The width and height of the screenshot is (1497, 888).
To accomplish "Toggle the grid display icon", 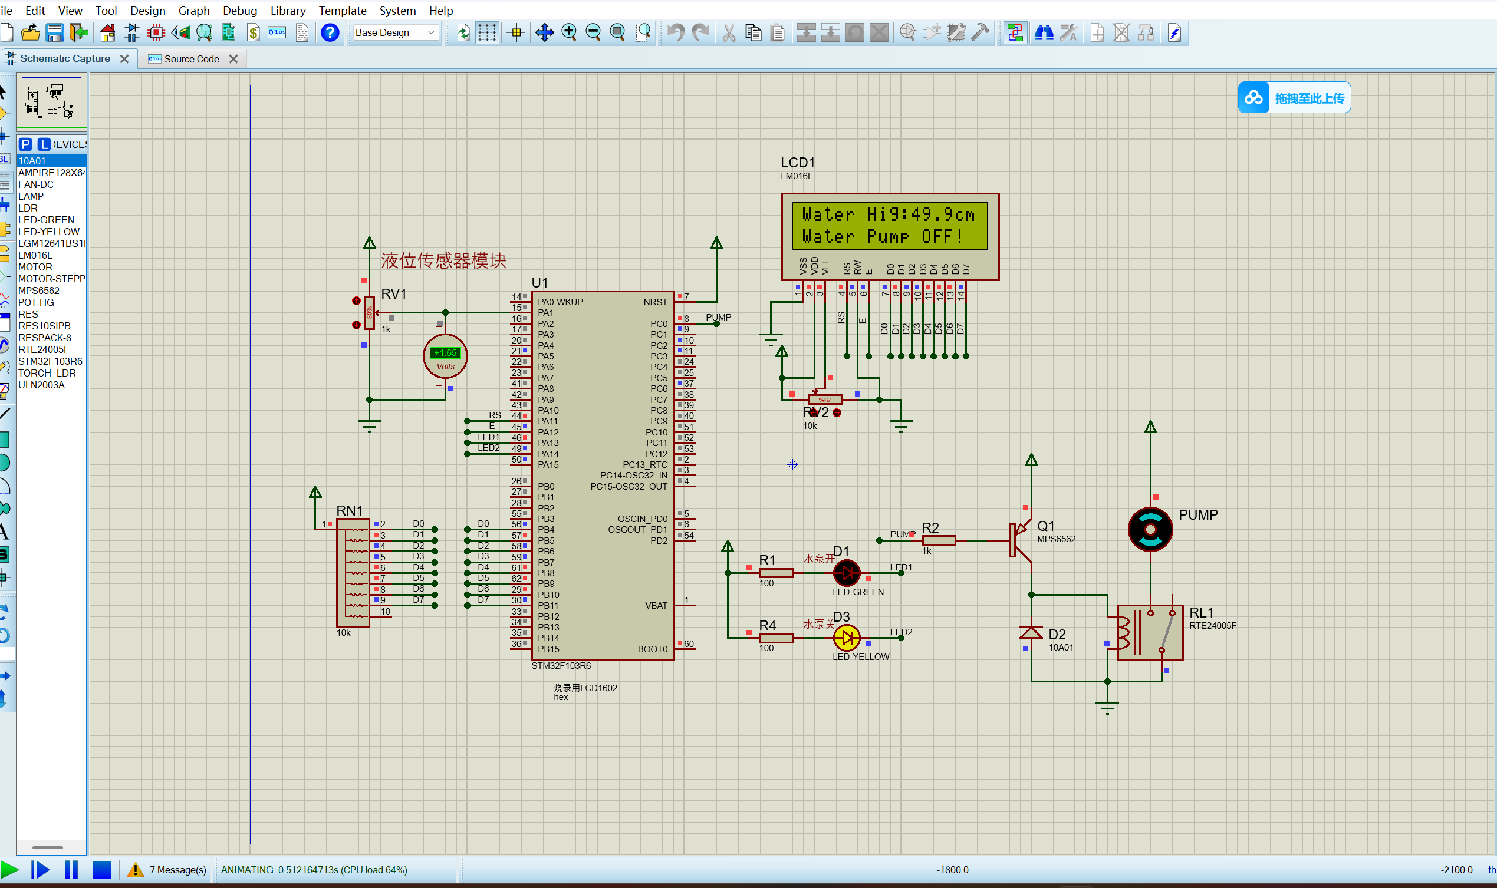I will pos(486,32).
